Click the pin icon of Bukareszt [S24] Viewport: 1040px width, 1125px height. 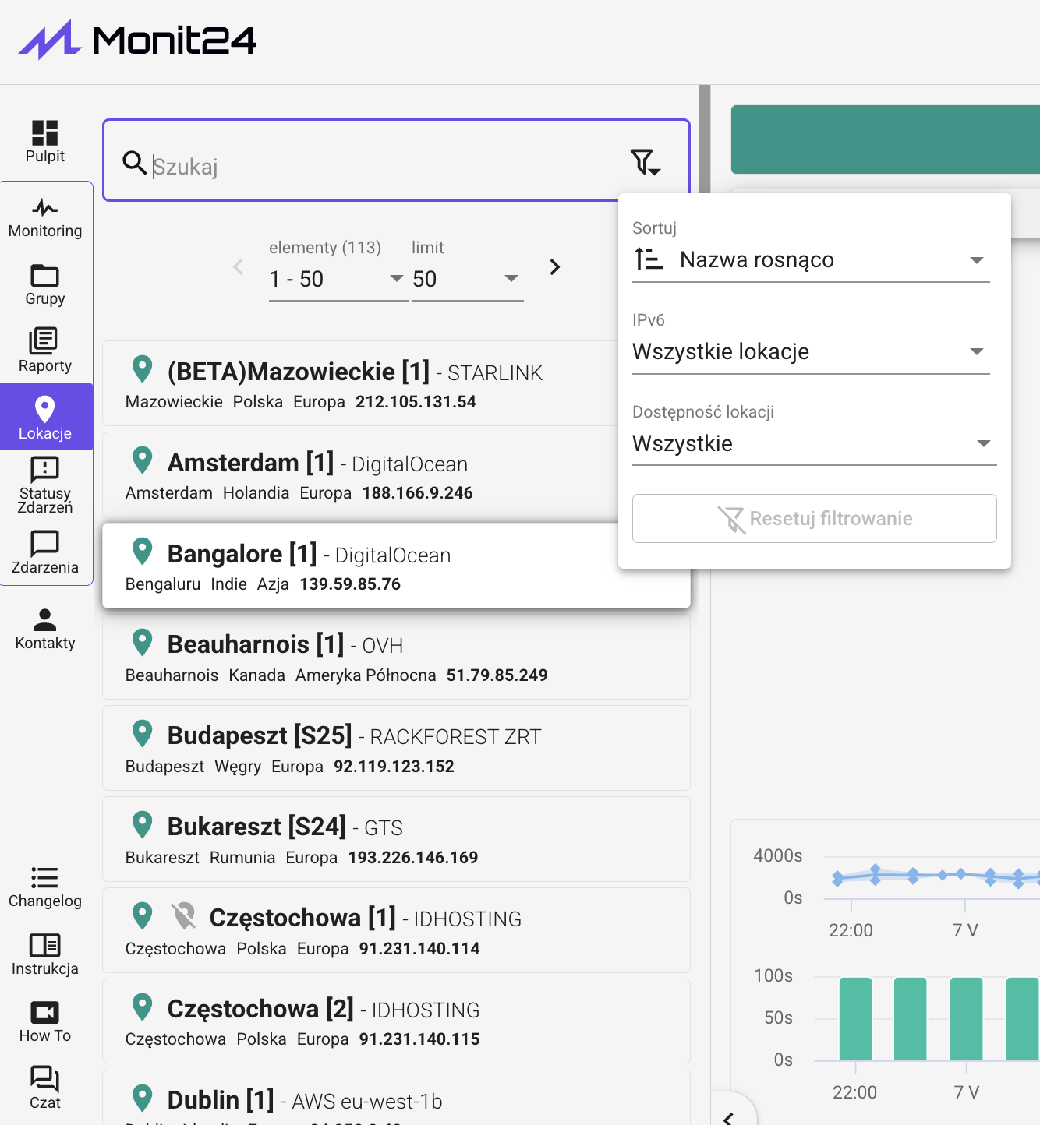click(x=142, y=824)
